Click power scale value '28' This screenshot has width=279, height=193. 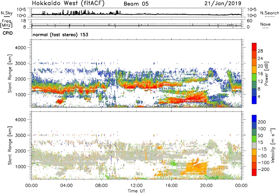coord(260,51)
